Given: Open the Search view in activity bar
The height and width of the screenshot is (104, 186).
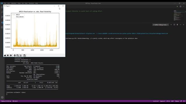Looking at the screenshot, I should pyautogui.click(x=2, y=12).
